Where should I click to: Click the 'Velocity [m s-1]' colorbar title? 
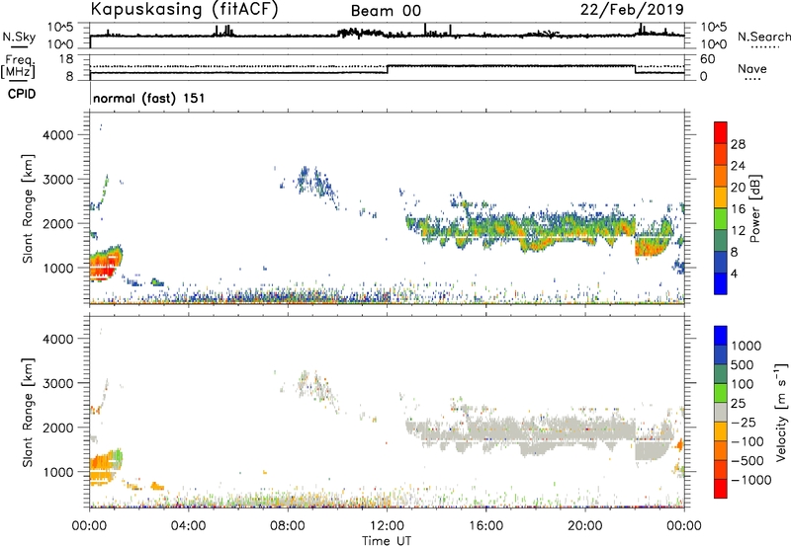coord(781,412)
